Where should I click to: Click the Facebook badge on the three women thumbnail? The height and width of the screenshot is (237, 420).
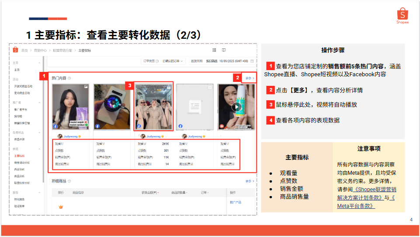(x=139, y=126)
